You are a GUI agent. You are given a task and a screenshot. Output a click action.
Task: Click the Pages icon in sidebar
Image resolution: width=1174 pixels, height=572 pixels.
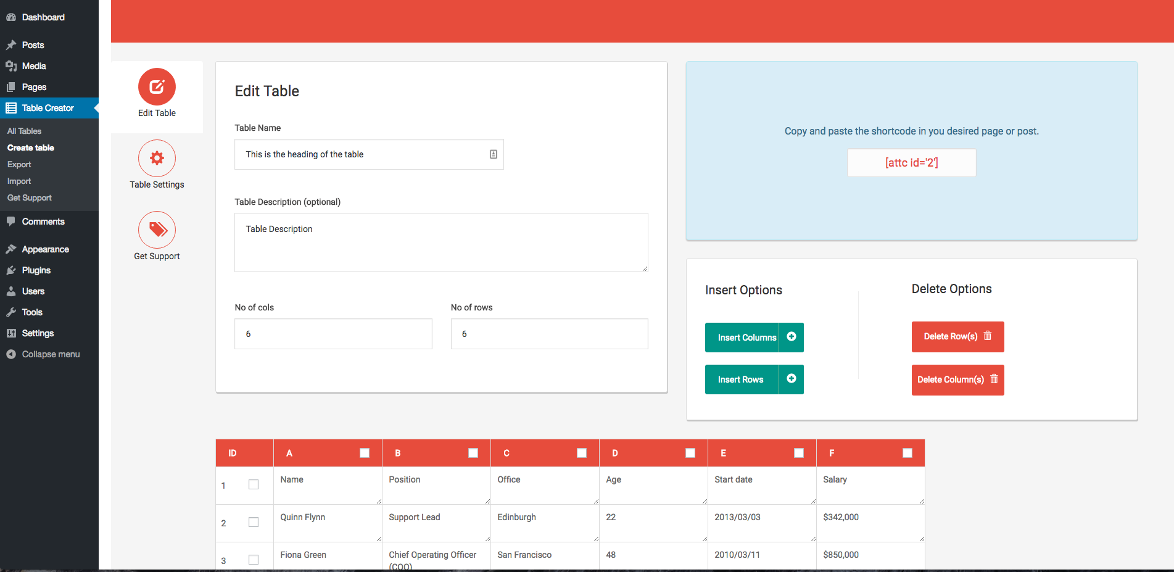[x=11, y=87]
